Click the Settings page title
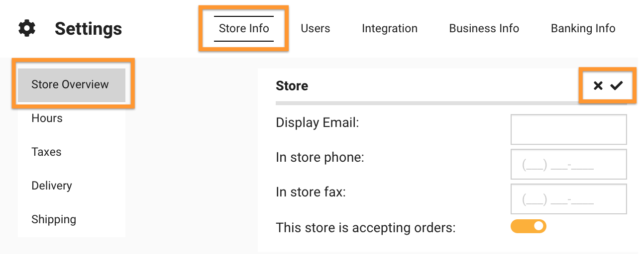Screen dimensions: 642x254 [x=88, y=28]
